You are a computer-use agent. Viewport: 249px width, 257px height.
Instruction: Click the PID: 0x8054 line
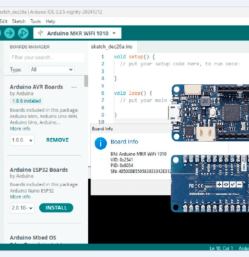[122, 166]
